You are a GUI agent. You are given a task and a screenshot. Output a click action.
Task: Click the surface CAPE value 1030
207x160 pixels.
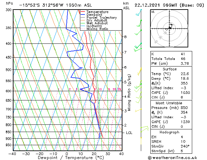(185, 93)
